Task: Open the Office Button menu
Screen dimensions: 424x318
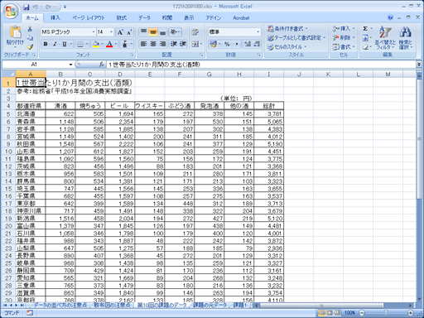Action: [x=11, y=11]
